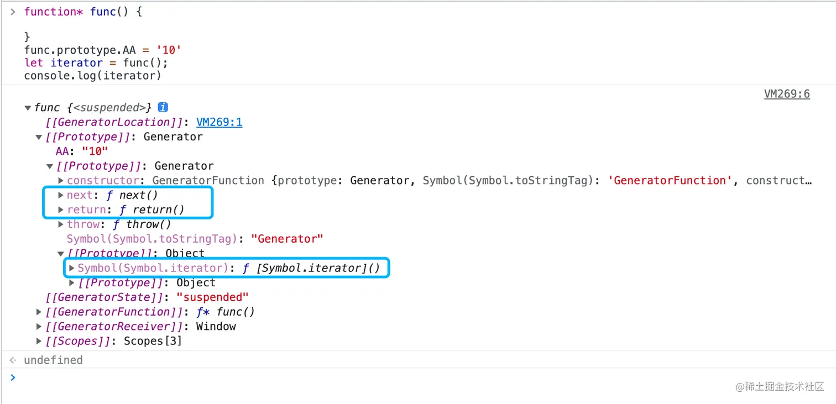The width and height of the screenshot is (836, 404).
Task: Click the AA: "10" property row
Action: click(x=81, y=151)
